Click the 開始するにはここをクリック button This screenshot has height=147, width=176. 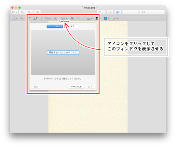[x=63, y=53]
